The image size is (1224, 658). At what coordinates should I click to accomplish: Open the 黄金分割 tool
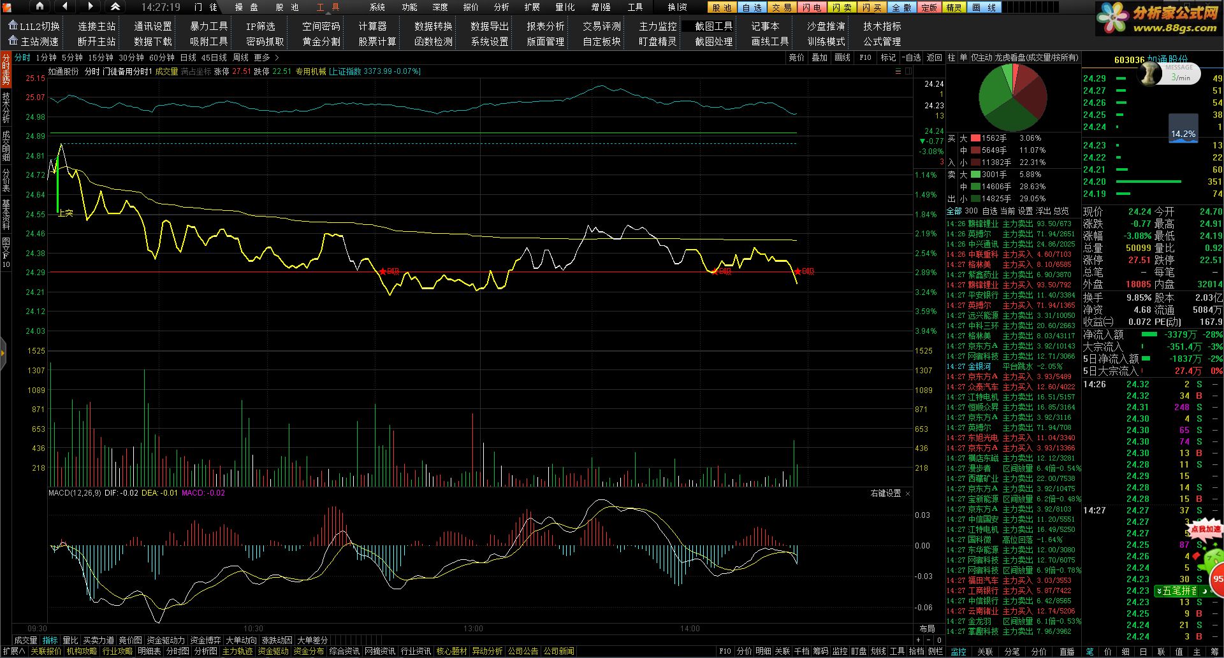tap(321, 41)
